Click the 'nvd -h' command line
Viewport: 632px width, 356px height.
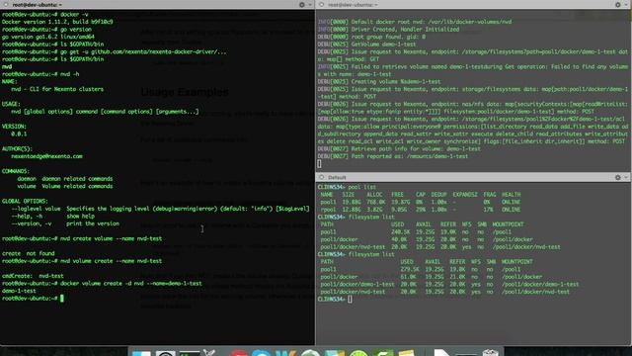[40, 74]
